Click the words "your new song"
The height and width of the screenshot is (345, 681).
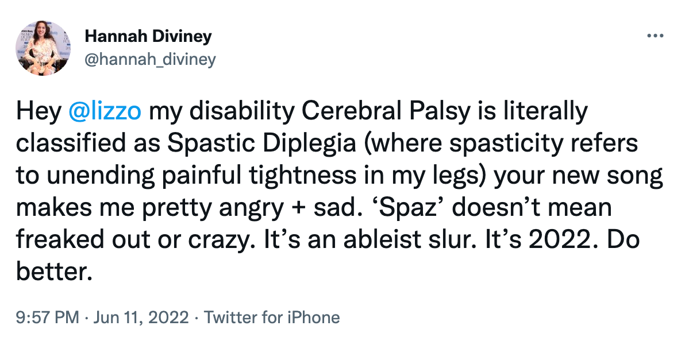click(x=578, y=176)
